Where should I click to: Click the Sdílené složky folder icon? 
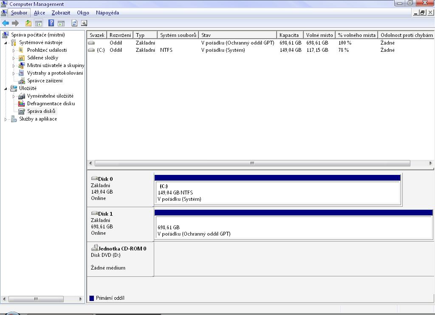(21, 58)
